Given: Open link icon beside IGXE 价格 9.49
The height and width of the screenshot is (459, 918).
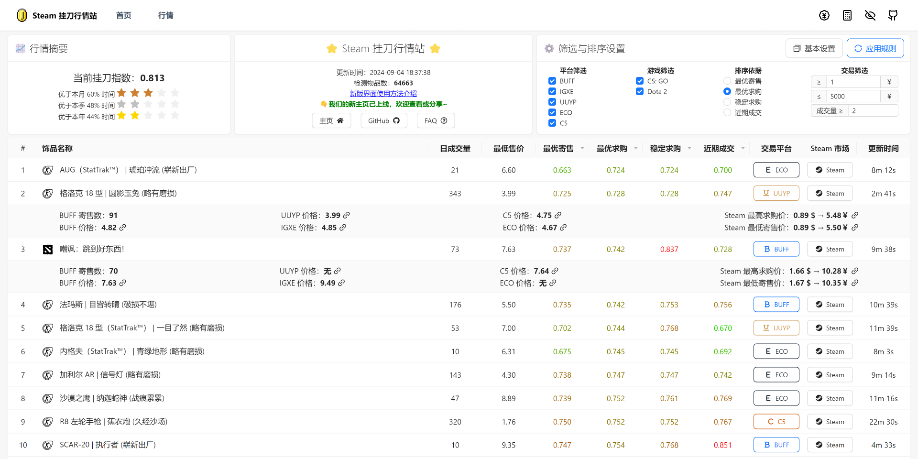Looking at the screenshot, I should point(341,283).
